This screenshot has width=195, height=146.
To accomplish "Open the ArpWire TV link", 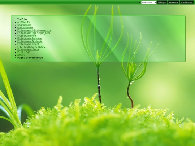I will click(x=23, y=22).
